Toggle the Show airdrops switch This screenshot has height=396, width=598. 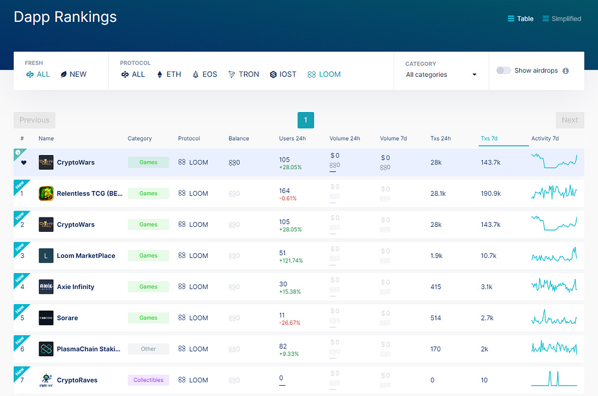(503, 71)
